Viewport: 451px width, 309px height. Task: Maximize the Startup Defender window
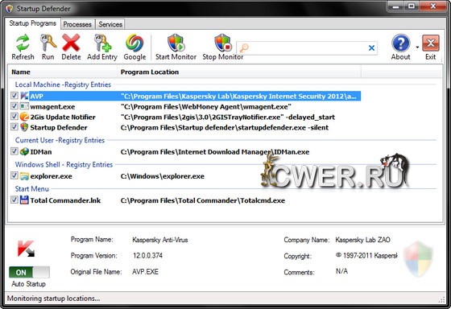point(412,6)
